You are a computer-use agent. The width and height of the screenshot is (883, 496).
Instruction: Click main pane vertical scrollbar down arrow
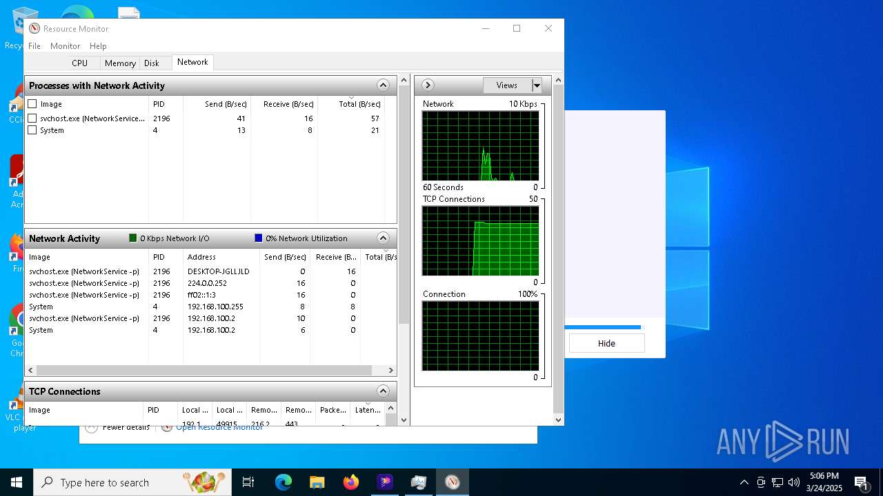(x=404, y=420)
